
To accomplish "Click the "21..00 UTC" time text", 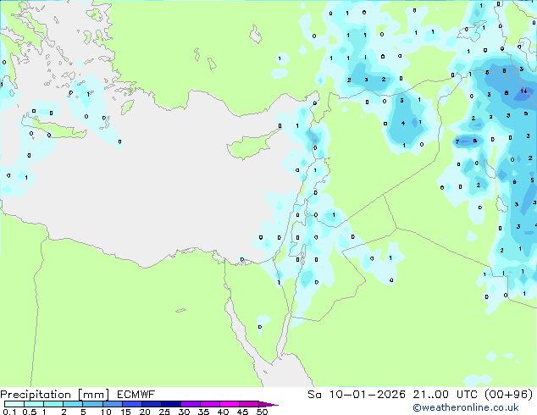I will (x=446, y=395).
